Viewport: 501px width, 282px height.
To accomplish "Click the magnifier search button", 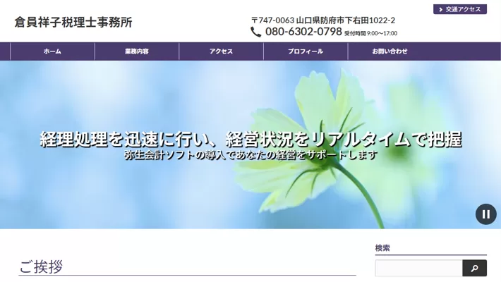I will pyautogui.click(x=474, y=268).
